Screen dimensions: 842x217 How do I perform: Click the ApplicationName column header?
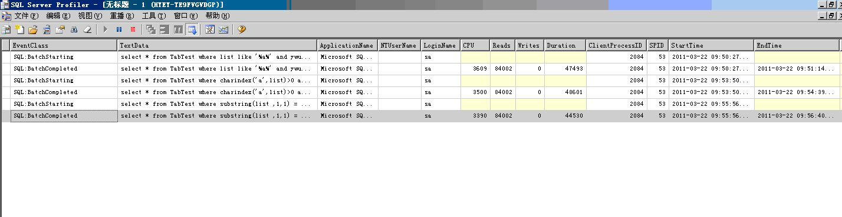347,45
